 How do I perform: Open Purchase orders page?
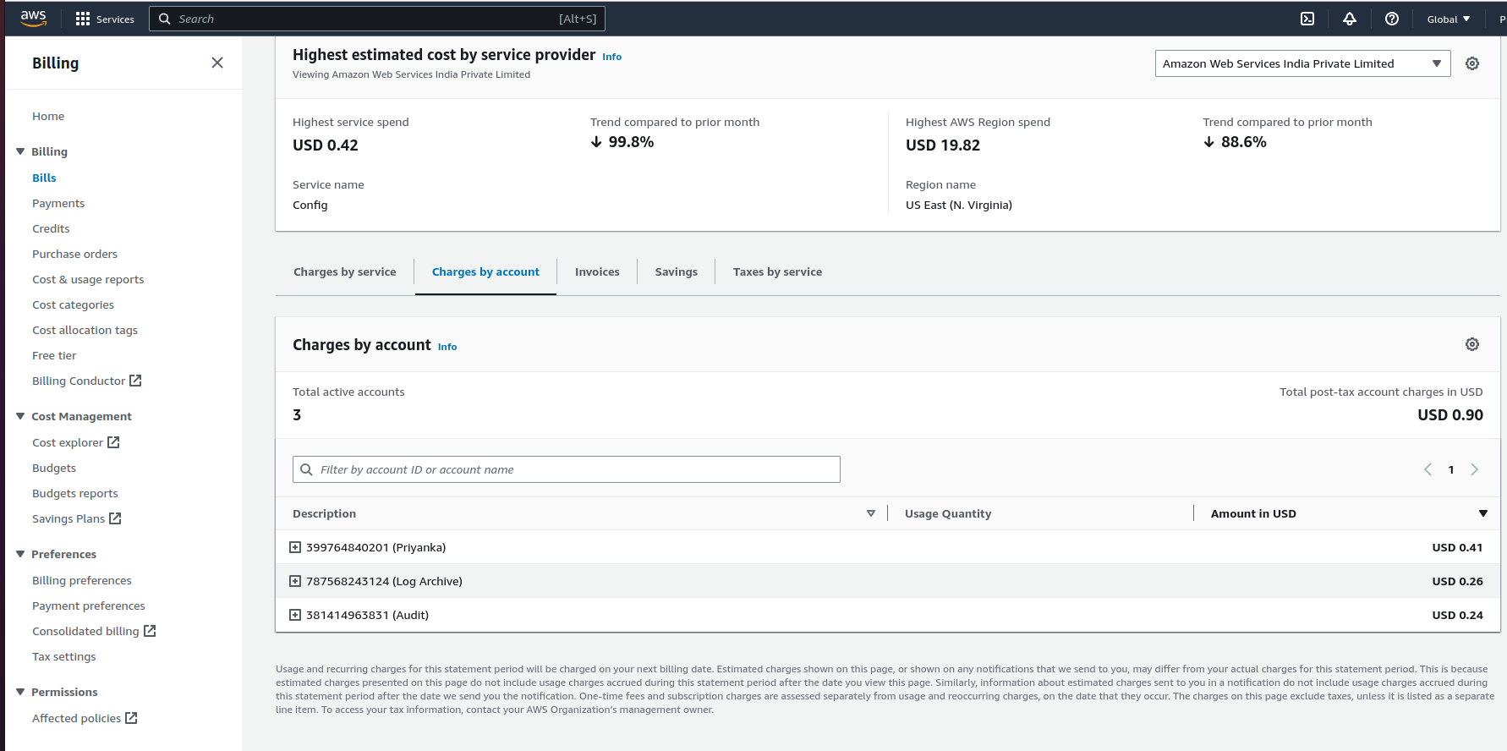click(74, 254)
